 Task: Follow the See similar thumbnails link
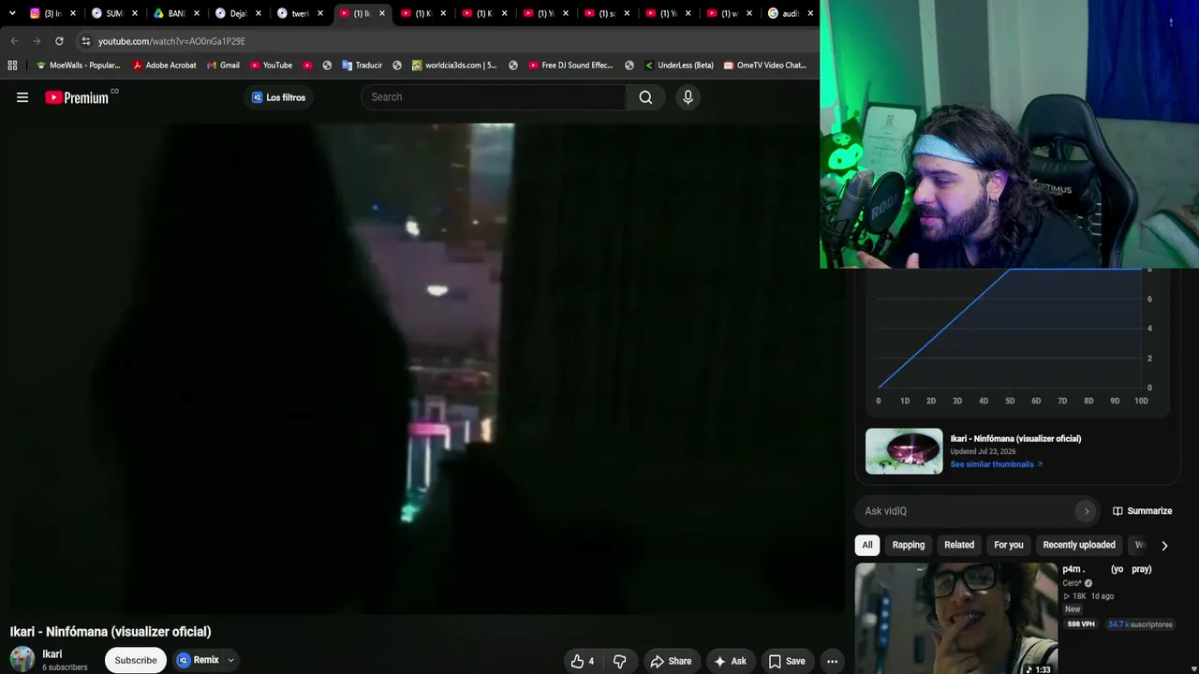pyautogui.click(x=997, y=464)
